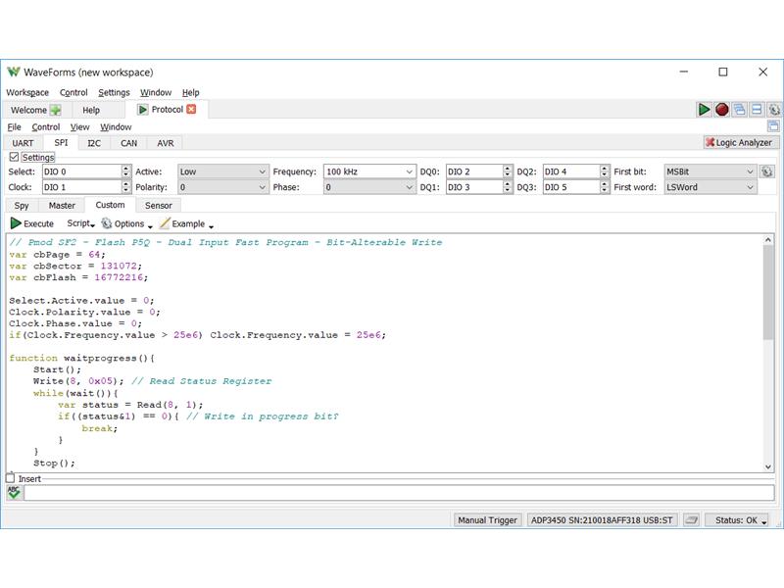
Task: Open the View menu
Action: [x=79, y=127]
